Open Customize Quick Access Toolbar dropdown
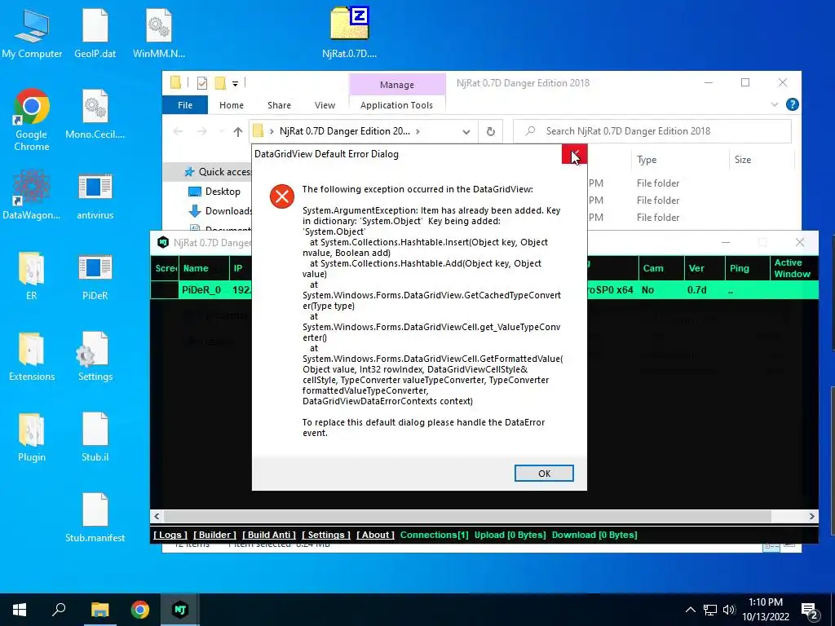Viewport: 835px width, 626px height. 235,84
